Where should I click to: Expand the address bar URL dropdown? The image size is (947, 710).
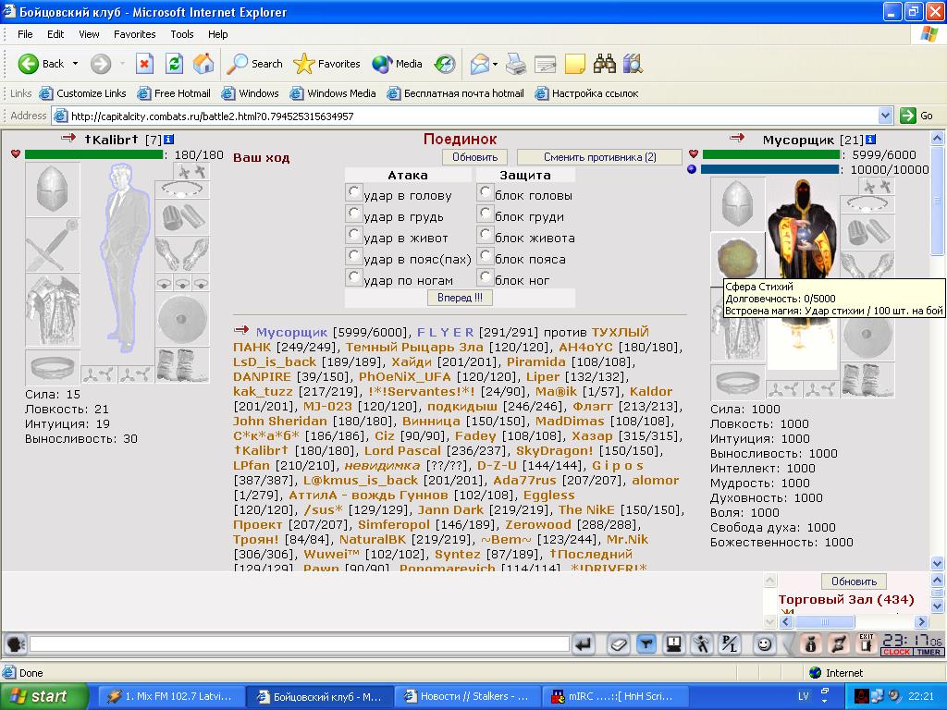(885, 116)
